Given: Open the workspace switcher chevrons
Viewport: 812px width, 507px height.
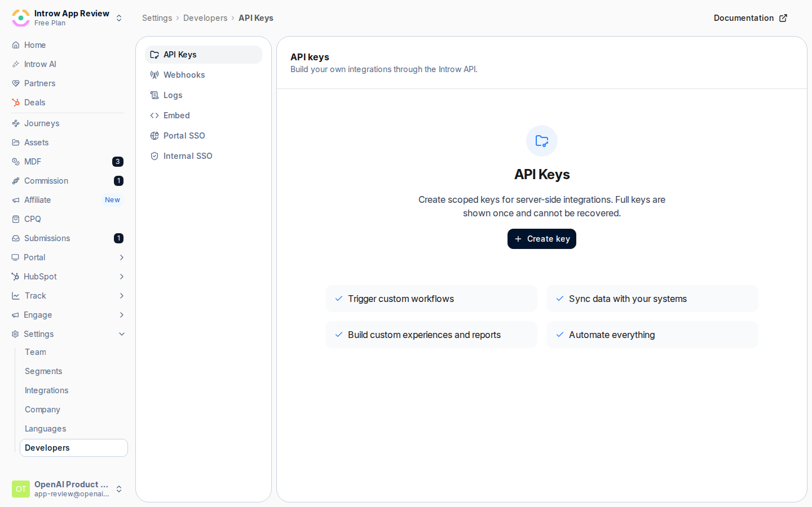Looking at the screenshot, I should 119,18.
